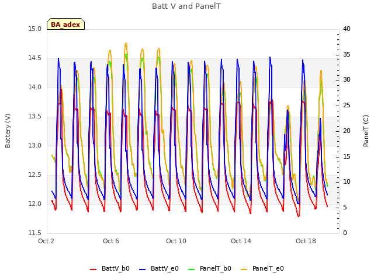The width and height of the screenshot is (374, 280).
Task: Click the 13.5 battery axis value
Action: [35, 117]
